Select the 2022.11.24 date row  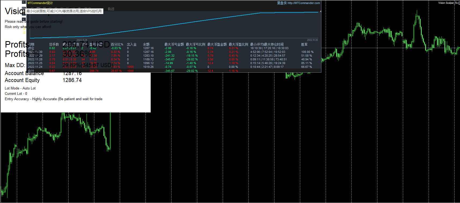pos(35,67)
